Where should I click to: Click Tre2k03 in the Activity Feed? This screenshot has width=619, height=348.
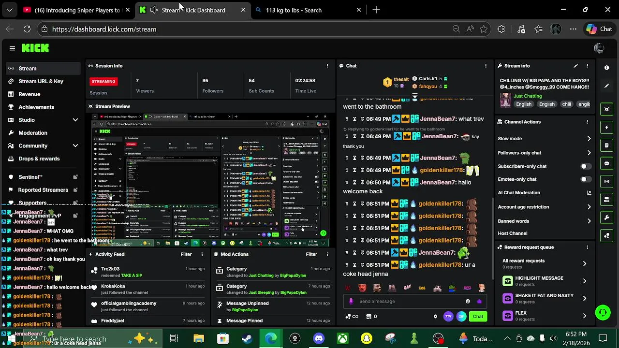pyautogui.click(x=110, y=269)
